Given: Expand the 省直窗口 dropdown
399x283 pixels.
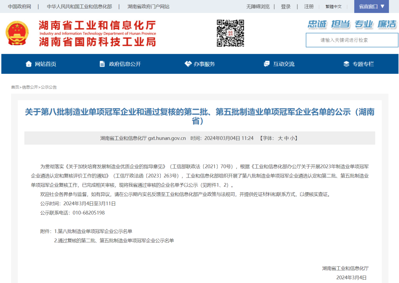Looking at the screenshot, I should coord(371,6).
